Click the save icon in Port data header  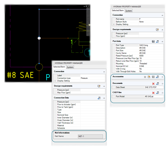153,41
